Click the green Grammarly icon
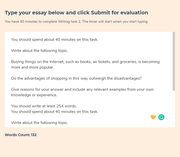The width and height of the screenshot is (180, 157). click(161, 117)
